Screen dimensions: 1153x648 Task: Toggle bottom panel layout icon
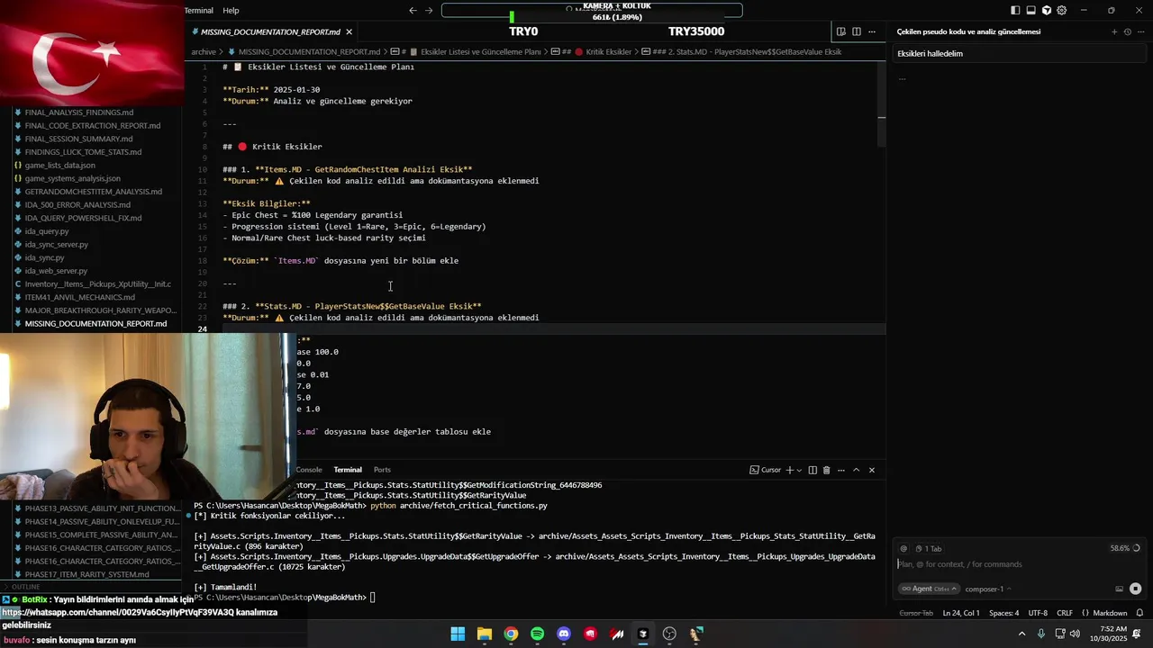(1030, 11)
